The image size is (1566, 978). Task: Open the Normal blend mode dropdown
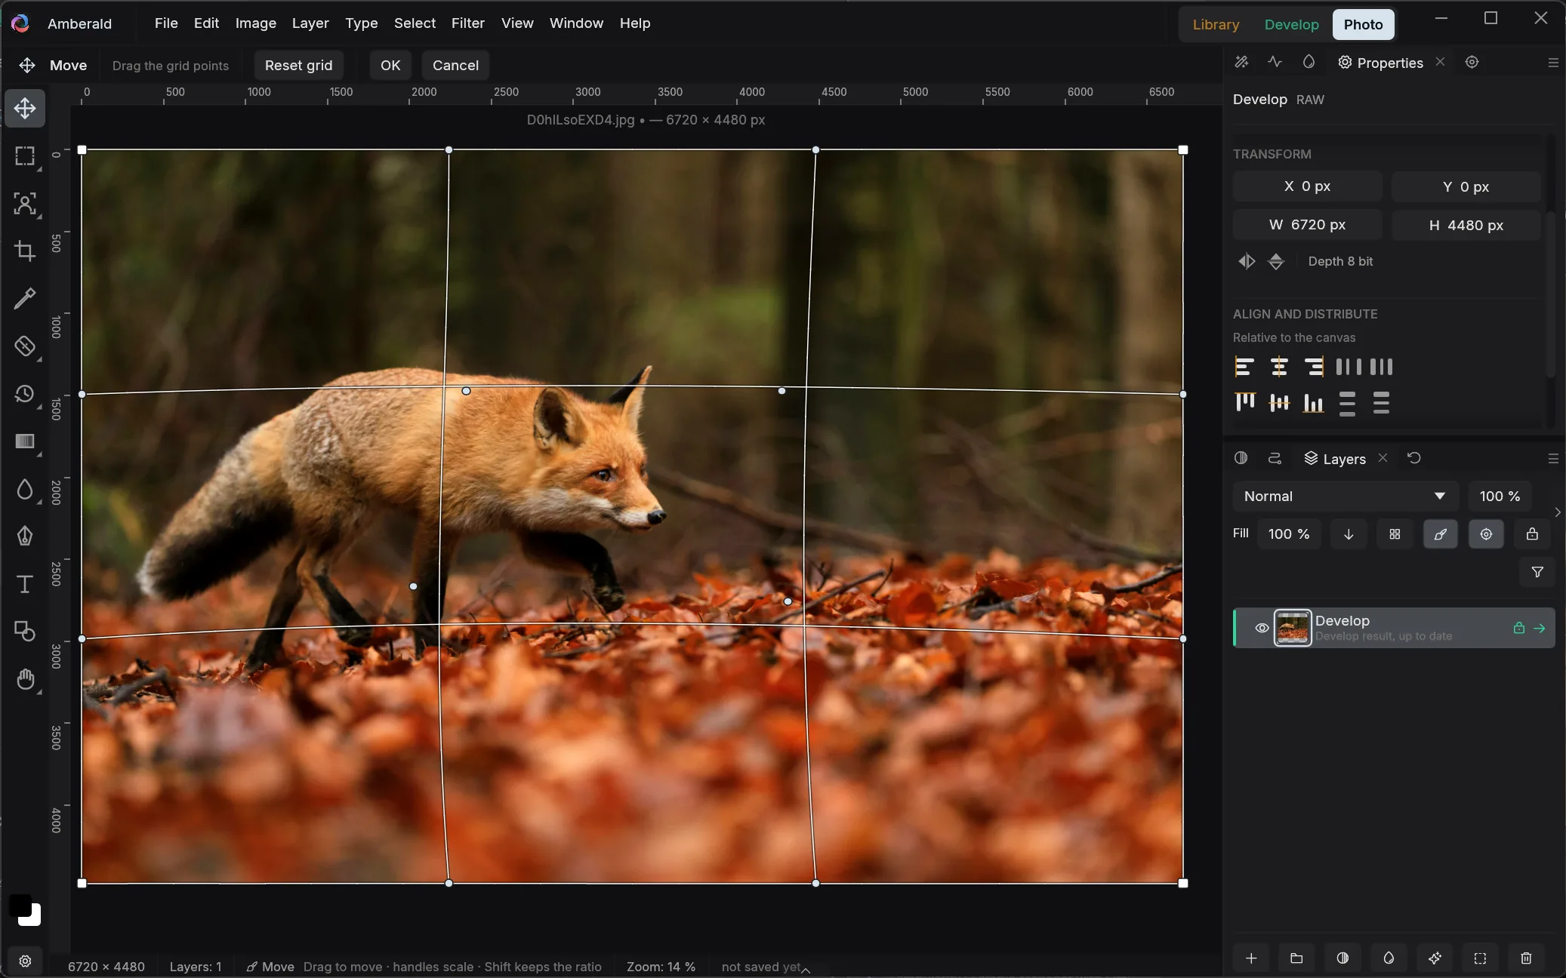point(1346,497)
